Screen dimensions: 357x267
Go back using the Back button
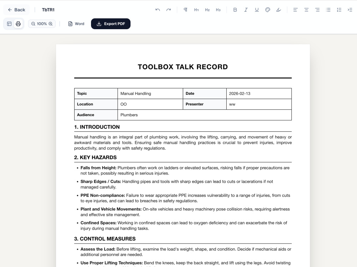pos(16,10)
